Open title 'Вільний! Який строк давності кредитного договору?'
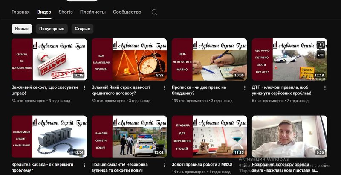The image size is (341, 175). click(121, 90)
